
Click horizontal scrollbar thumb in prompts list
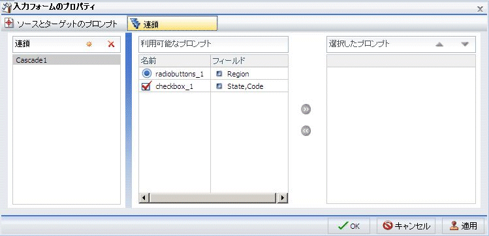point(213,198)
